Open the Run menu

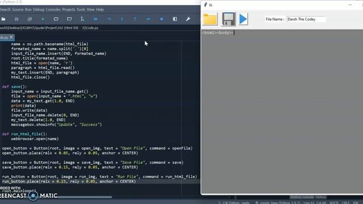pos(28,10)
